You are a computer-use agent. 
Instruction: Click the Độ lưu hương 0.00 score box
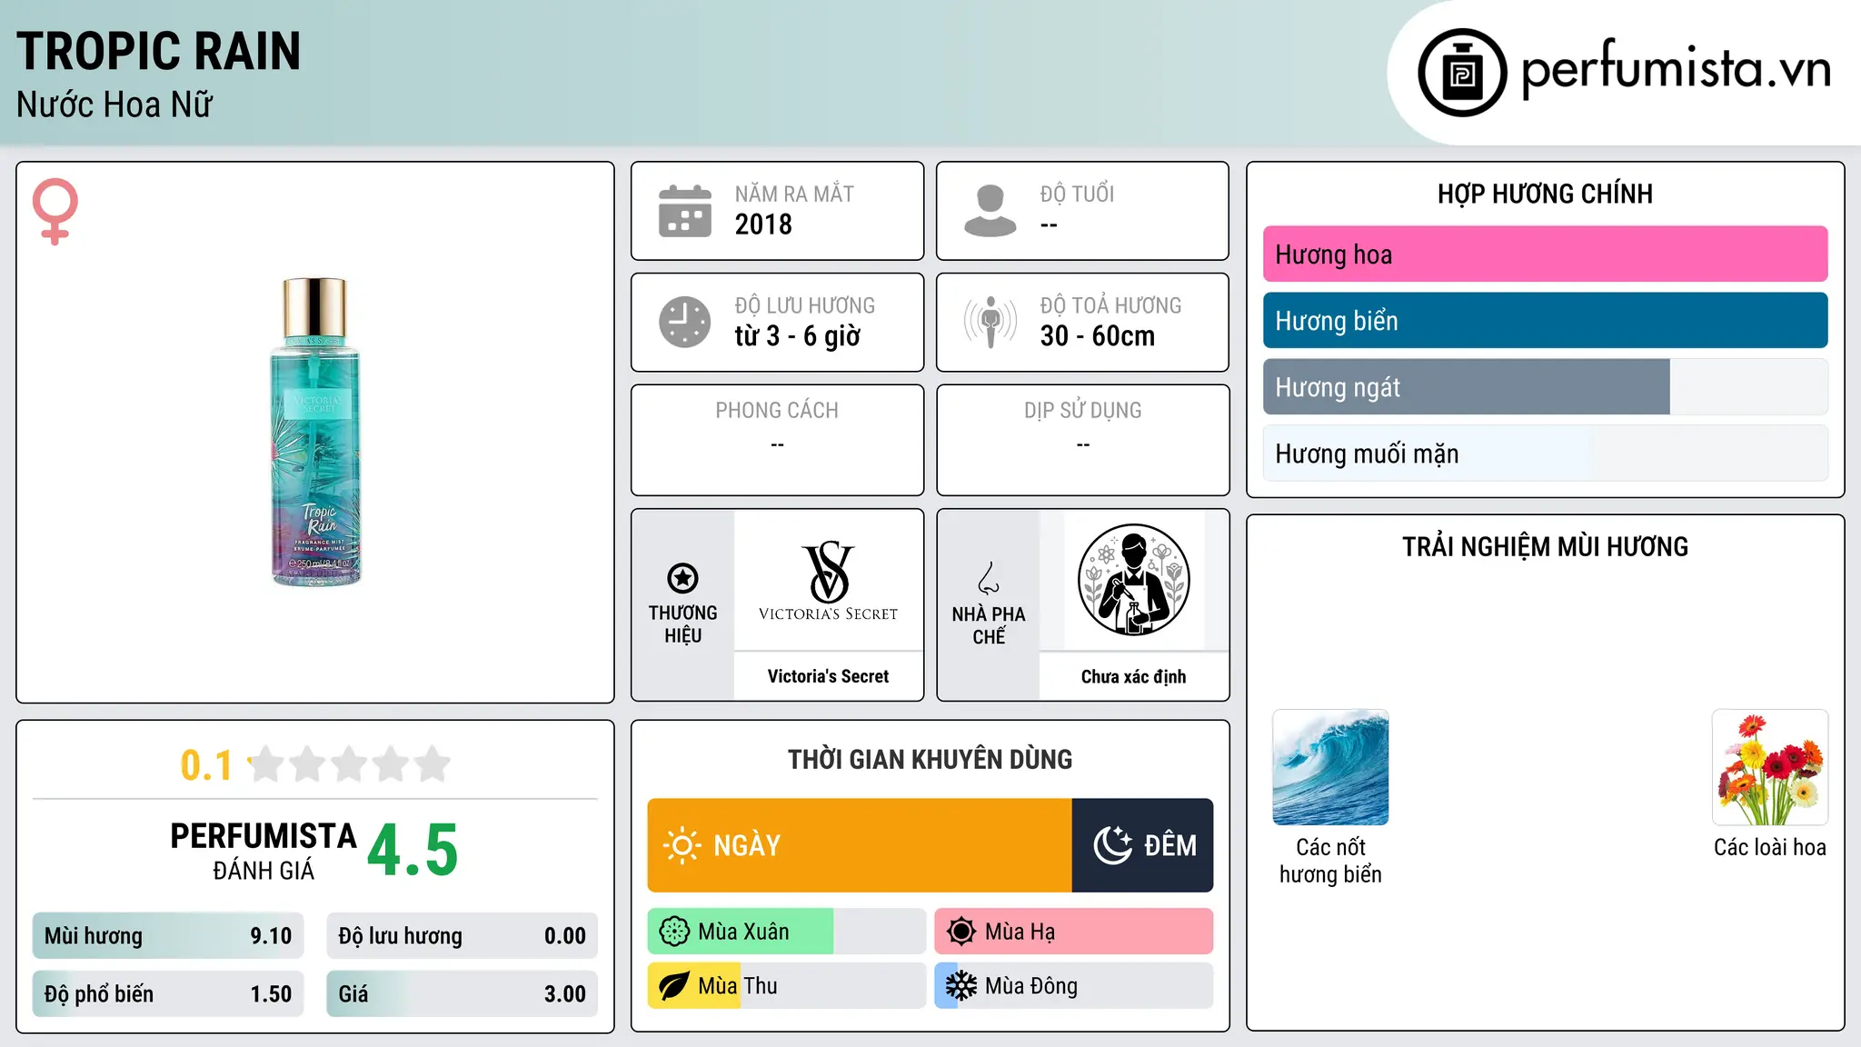coord(462,936)
